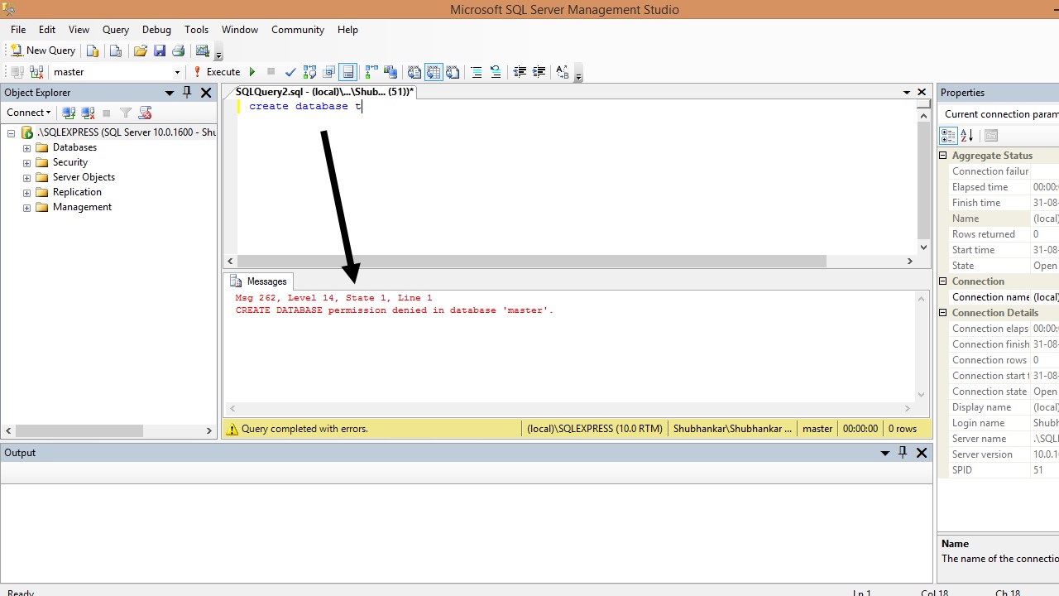Click the Filter funnel icon in Object Explorer
Image resolution: width=1059 pixels, height=596 pixels.
[126, 113]
